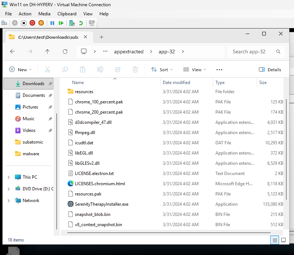
Task: Click the PC icon in the address bar
Action: (84, 52)
